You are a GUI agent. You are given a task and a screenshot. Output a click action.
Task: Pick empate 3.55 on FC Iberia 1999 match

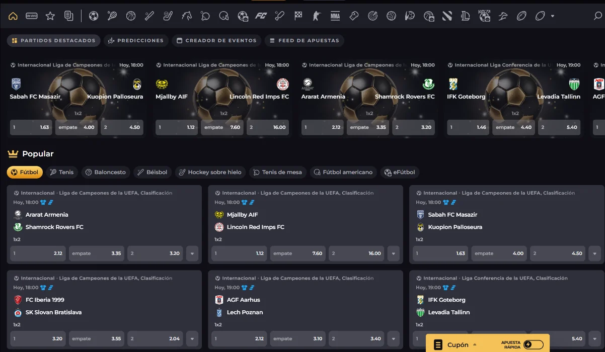(x=97, y=338)
